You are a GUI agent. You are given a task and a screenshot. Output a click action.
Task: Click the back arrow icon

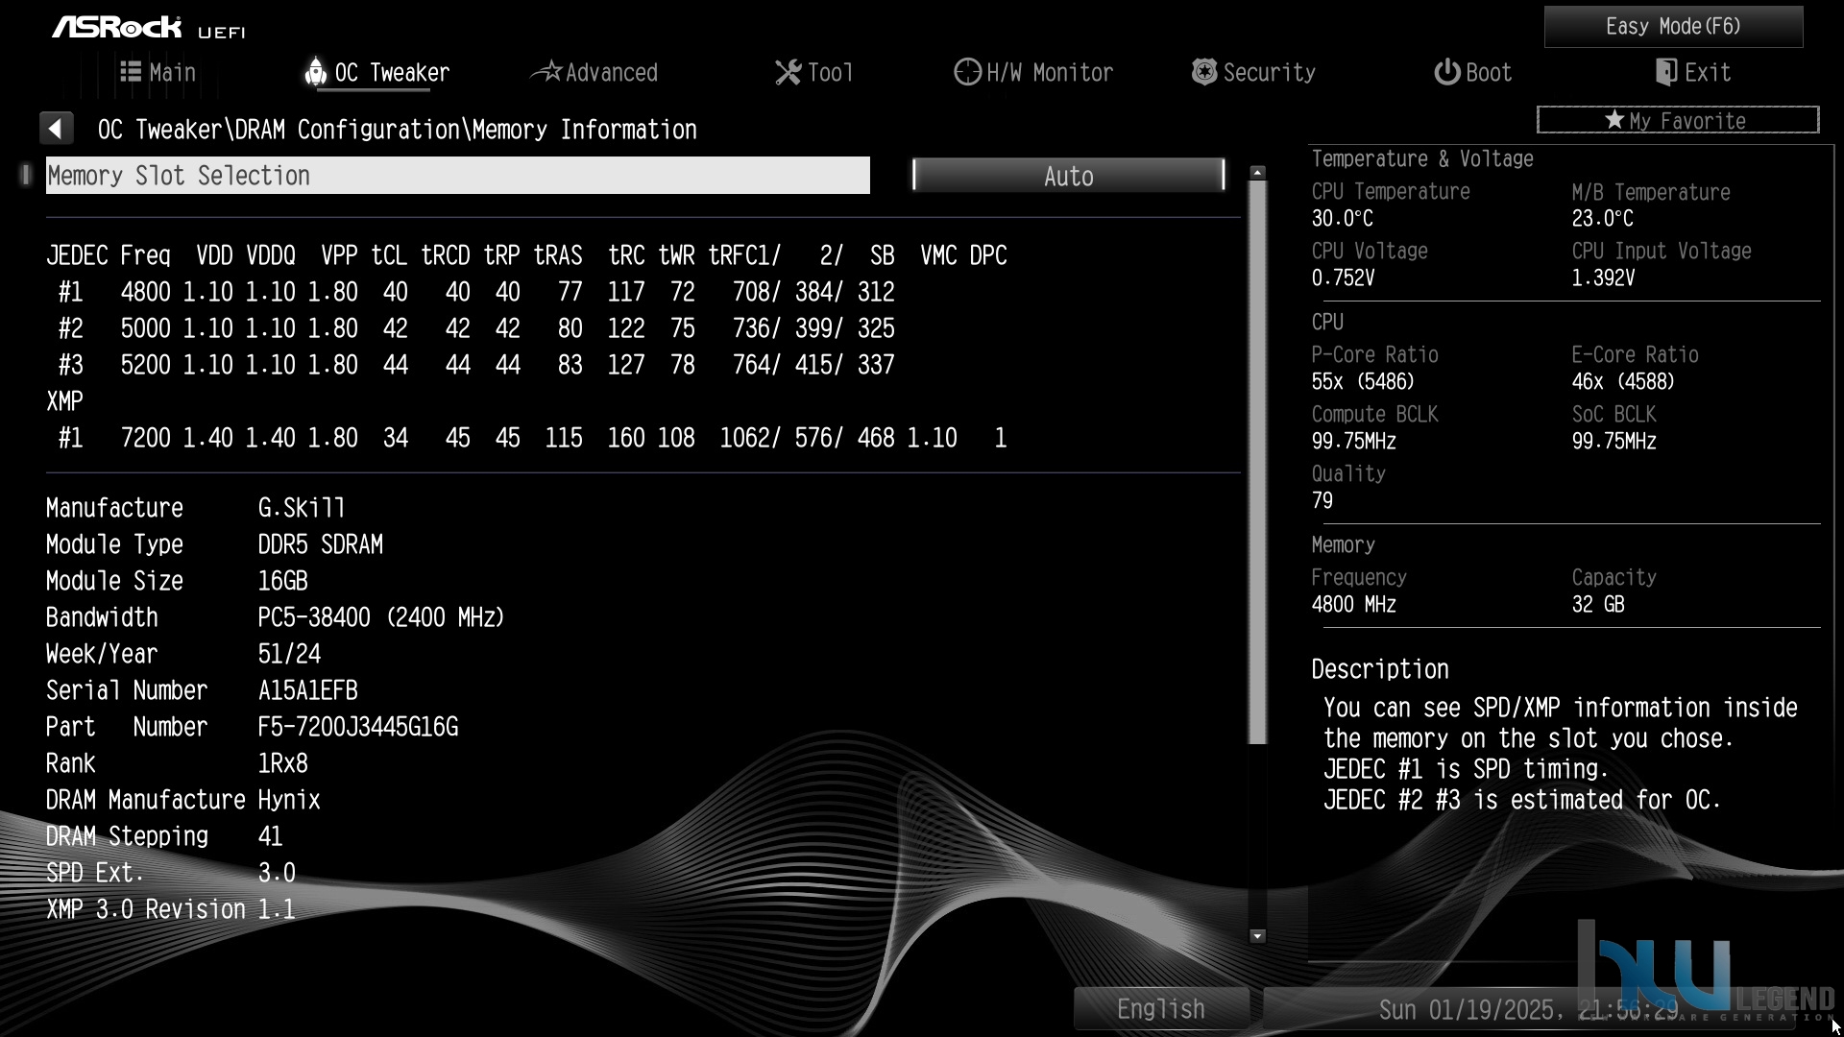point(56,129)
